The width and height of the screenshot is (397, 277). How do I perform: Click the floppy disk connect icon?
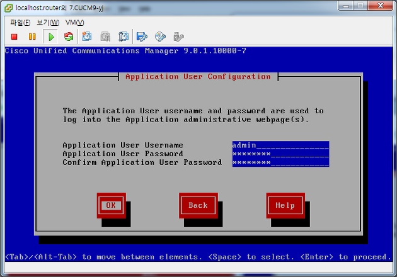point(142,37)
